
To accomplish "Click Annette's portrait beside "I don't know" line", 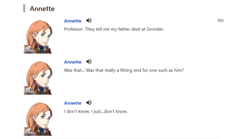I will click(38, 119).
